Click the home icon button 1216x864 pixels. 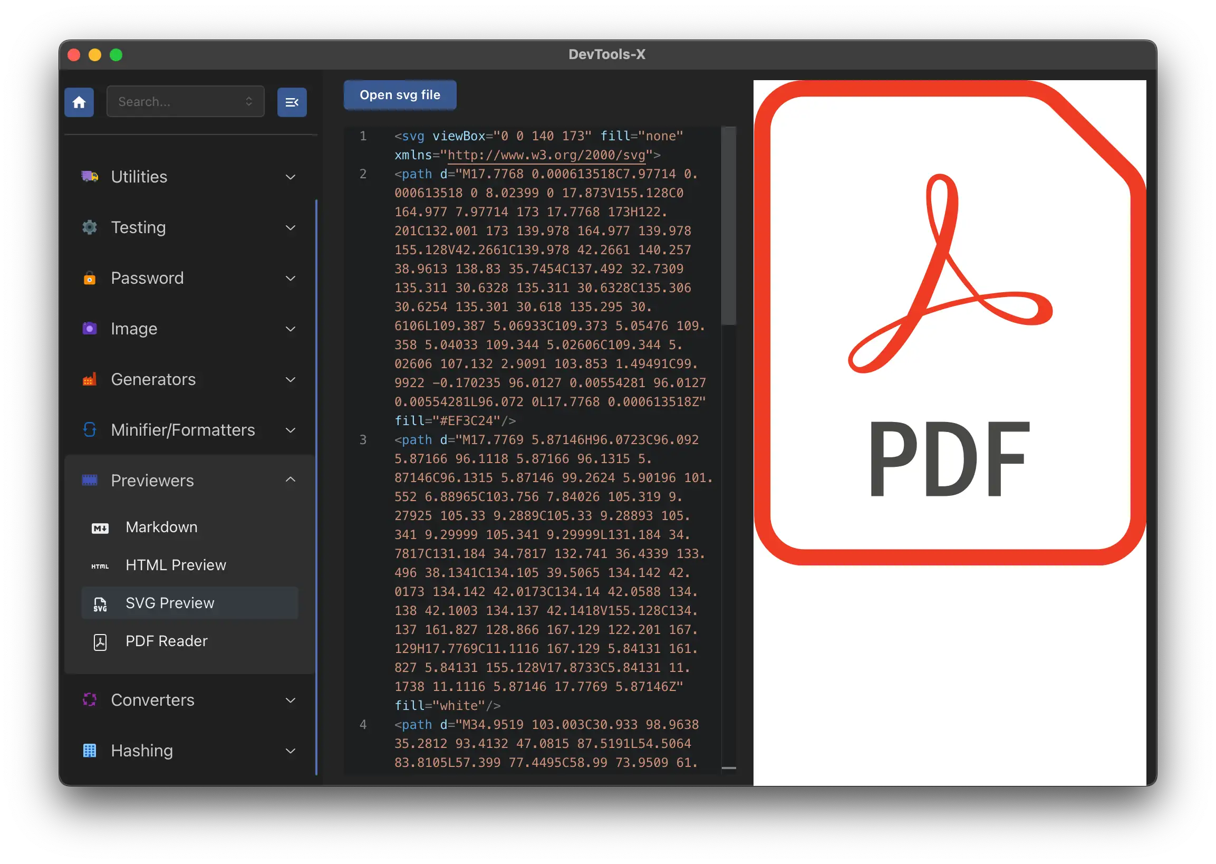pos(79,102)
